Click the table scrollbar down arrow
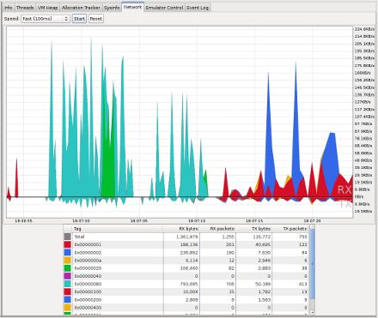The image size is (378, 318). (312, 312)
